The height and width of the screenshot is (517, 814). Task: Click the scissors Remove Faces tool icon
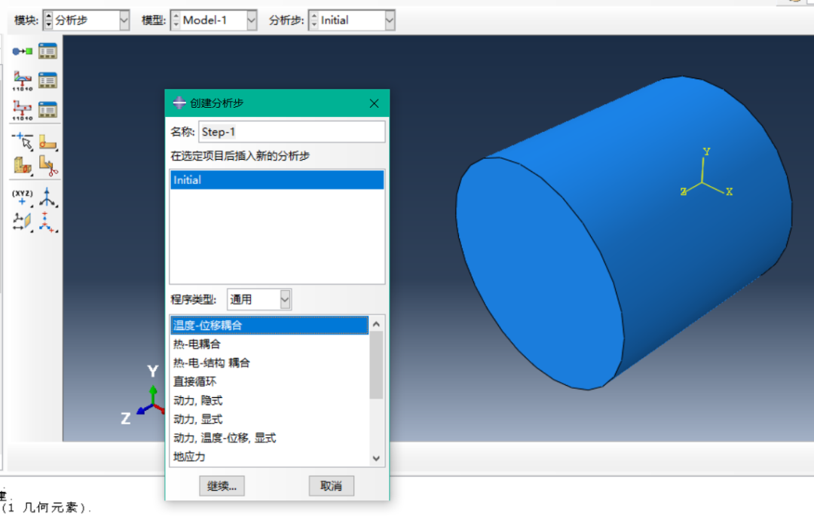(48, 164)
